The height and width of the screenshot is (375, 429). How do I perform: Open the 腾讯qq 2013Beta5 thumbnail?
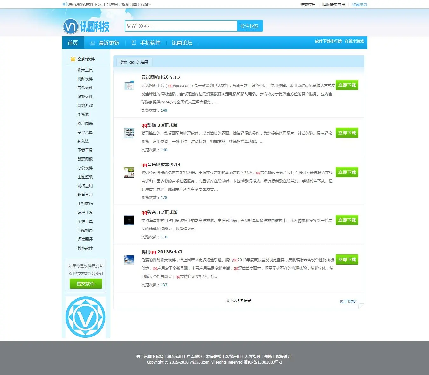(129, 259)
